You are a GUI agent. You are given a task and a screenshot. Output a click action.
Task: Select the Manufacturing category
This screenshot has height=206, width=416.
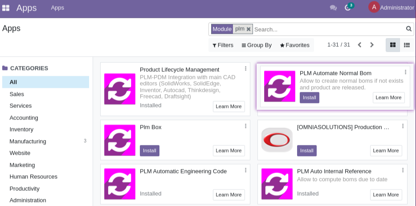28,141
